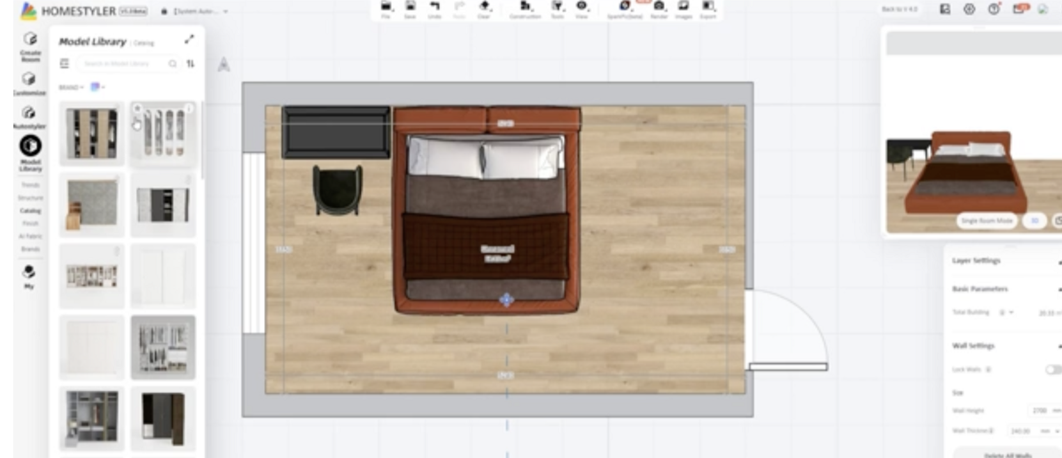Select the Trends submenu item

click(x=30, y=185)
